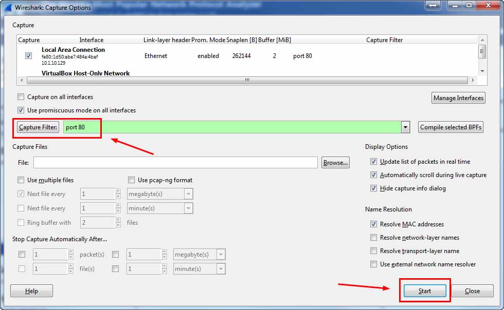Enable Use external network name resolver

373,264
